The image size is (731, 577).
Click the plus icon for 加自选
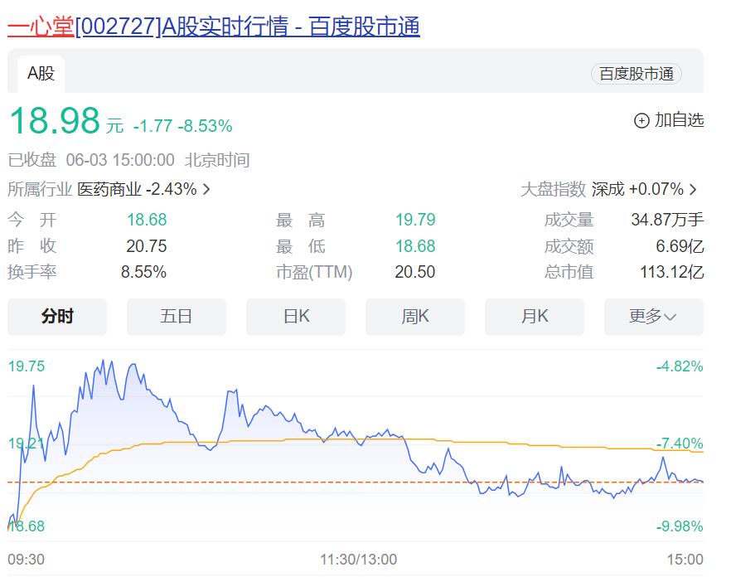pyautogui.click(x=641, y=121)
